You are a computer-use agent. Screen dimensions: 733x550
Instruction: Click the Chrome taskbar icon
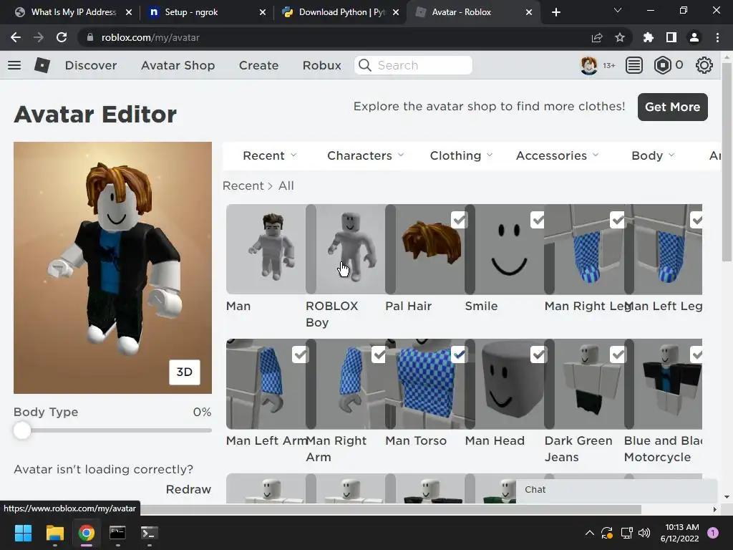(x=87, y=533)
